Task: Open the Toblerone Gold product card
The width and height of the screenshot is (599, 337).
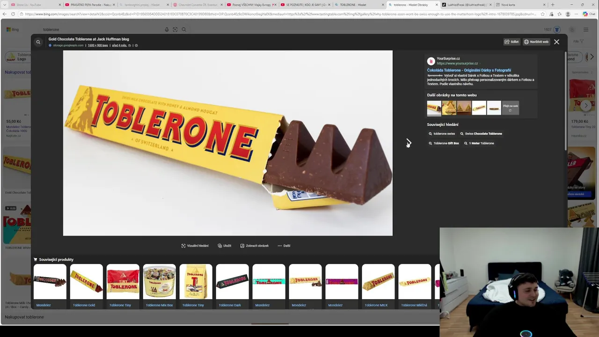Action: 87,286
